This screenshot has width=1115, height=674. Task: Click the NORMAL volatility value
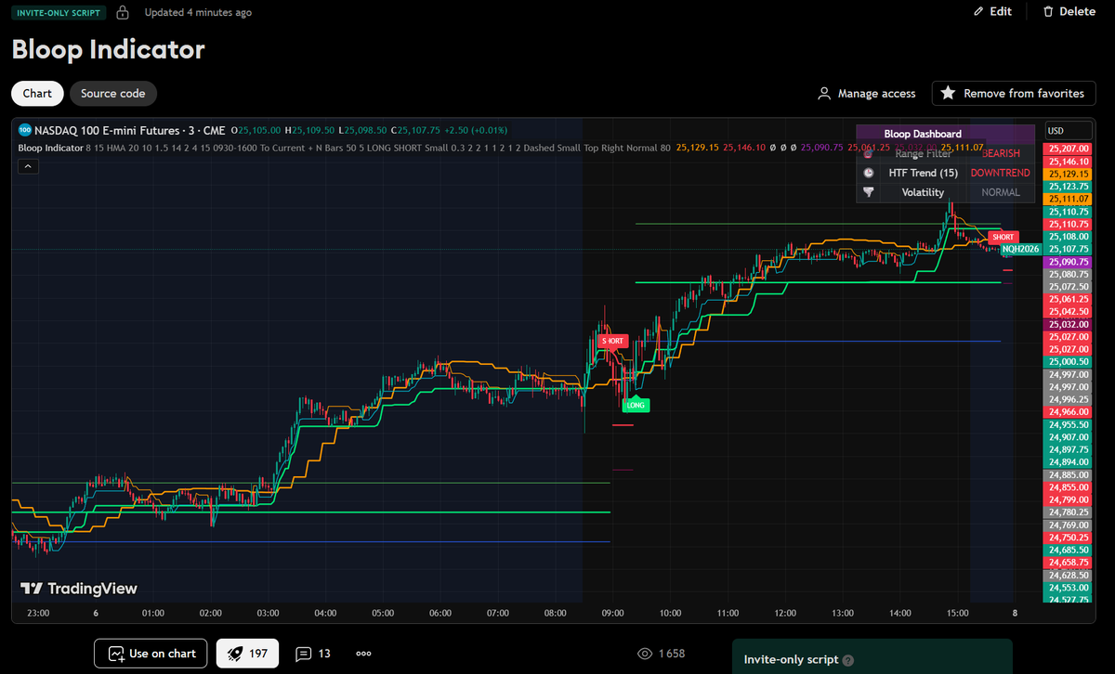(1001, 192)
